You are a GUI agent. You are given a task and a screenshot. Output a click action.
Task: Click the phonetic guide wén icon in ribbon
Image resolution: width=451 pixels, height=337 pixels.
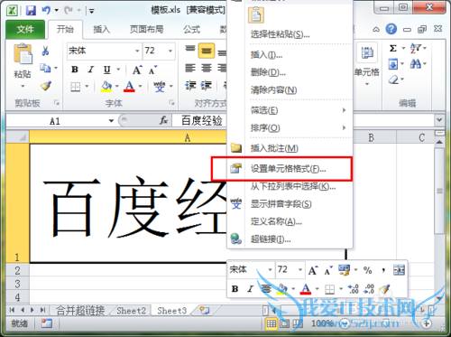pos(160,87)
